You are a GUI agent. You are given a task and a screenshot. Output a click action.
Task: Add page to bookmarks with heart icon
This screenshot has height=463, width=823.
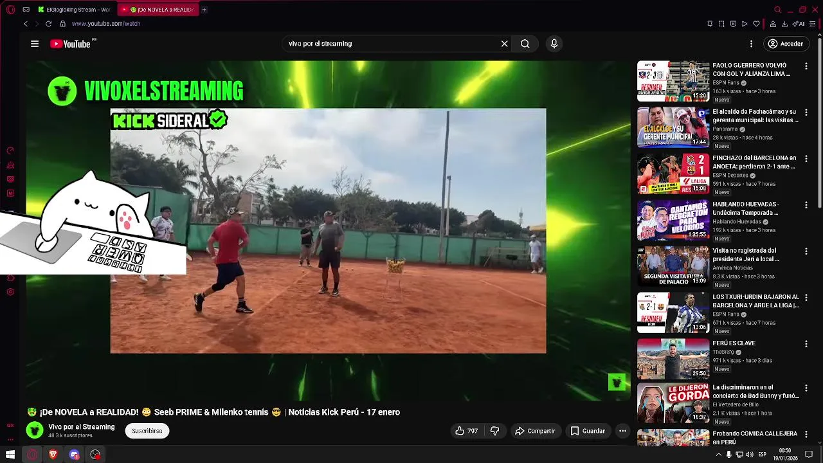(756, 24)
